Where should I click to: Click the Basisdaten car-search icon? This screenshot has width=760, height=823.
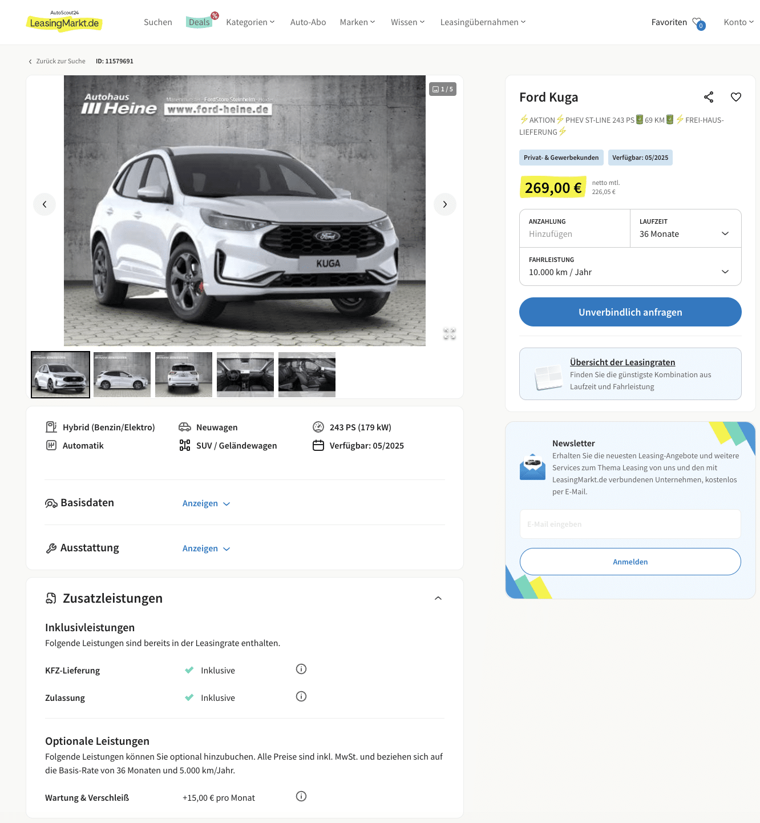click(x=51, y=503)
